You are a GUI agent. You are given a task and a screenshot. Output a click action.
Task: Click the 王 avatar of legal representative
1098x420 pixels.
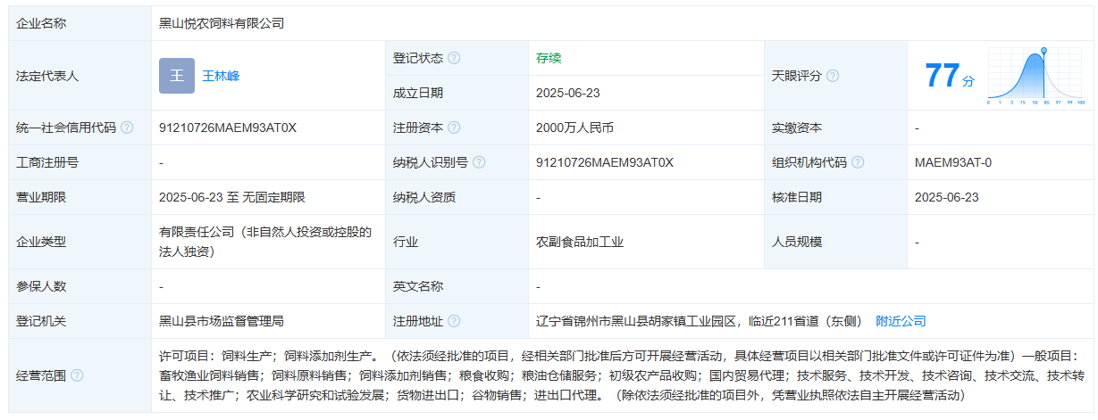coord(177,76)
